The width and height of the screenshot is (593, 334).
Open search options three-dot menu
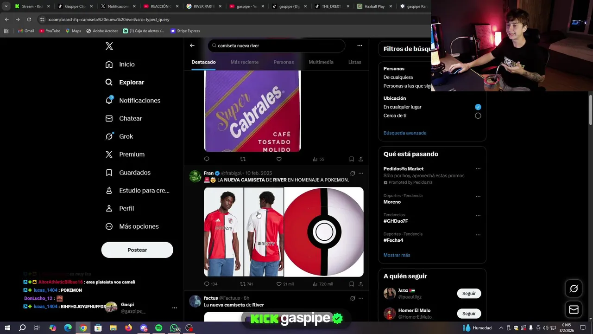tap(360, 45)
